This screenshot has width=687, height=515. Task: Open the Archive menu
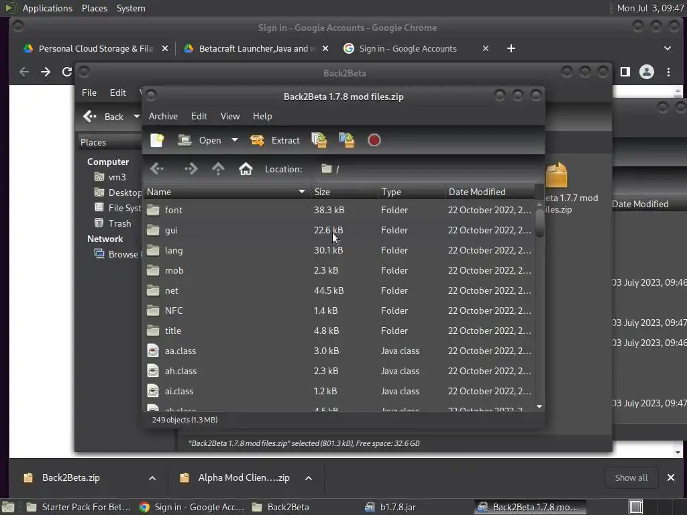pos(163,117)
